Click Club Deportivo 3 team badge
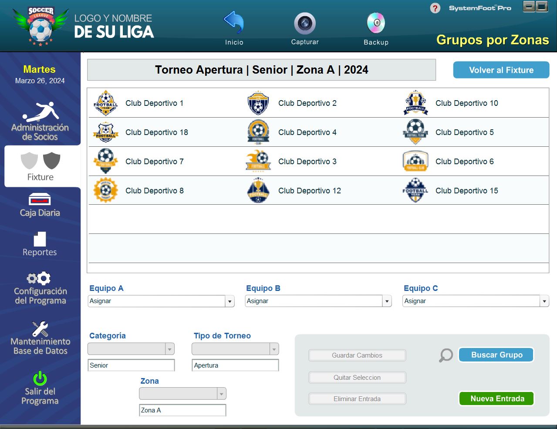The width and height of the screenshot is (557, 429). pos(258,161)
